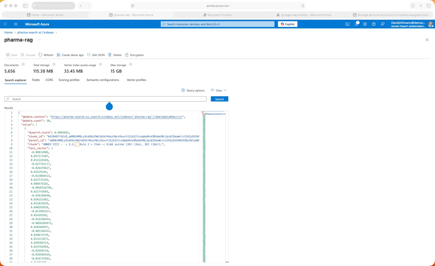Click the account avatar picture
The image size is (435, 266).
(430, 24)
